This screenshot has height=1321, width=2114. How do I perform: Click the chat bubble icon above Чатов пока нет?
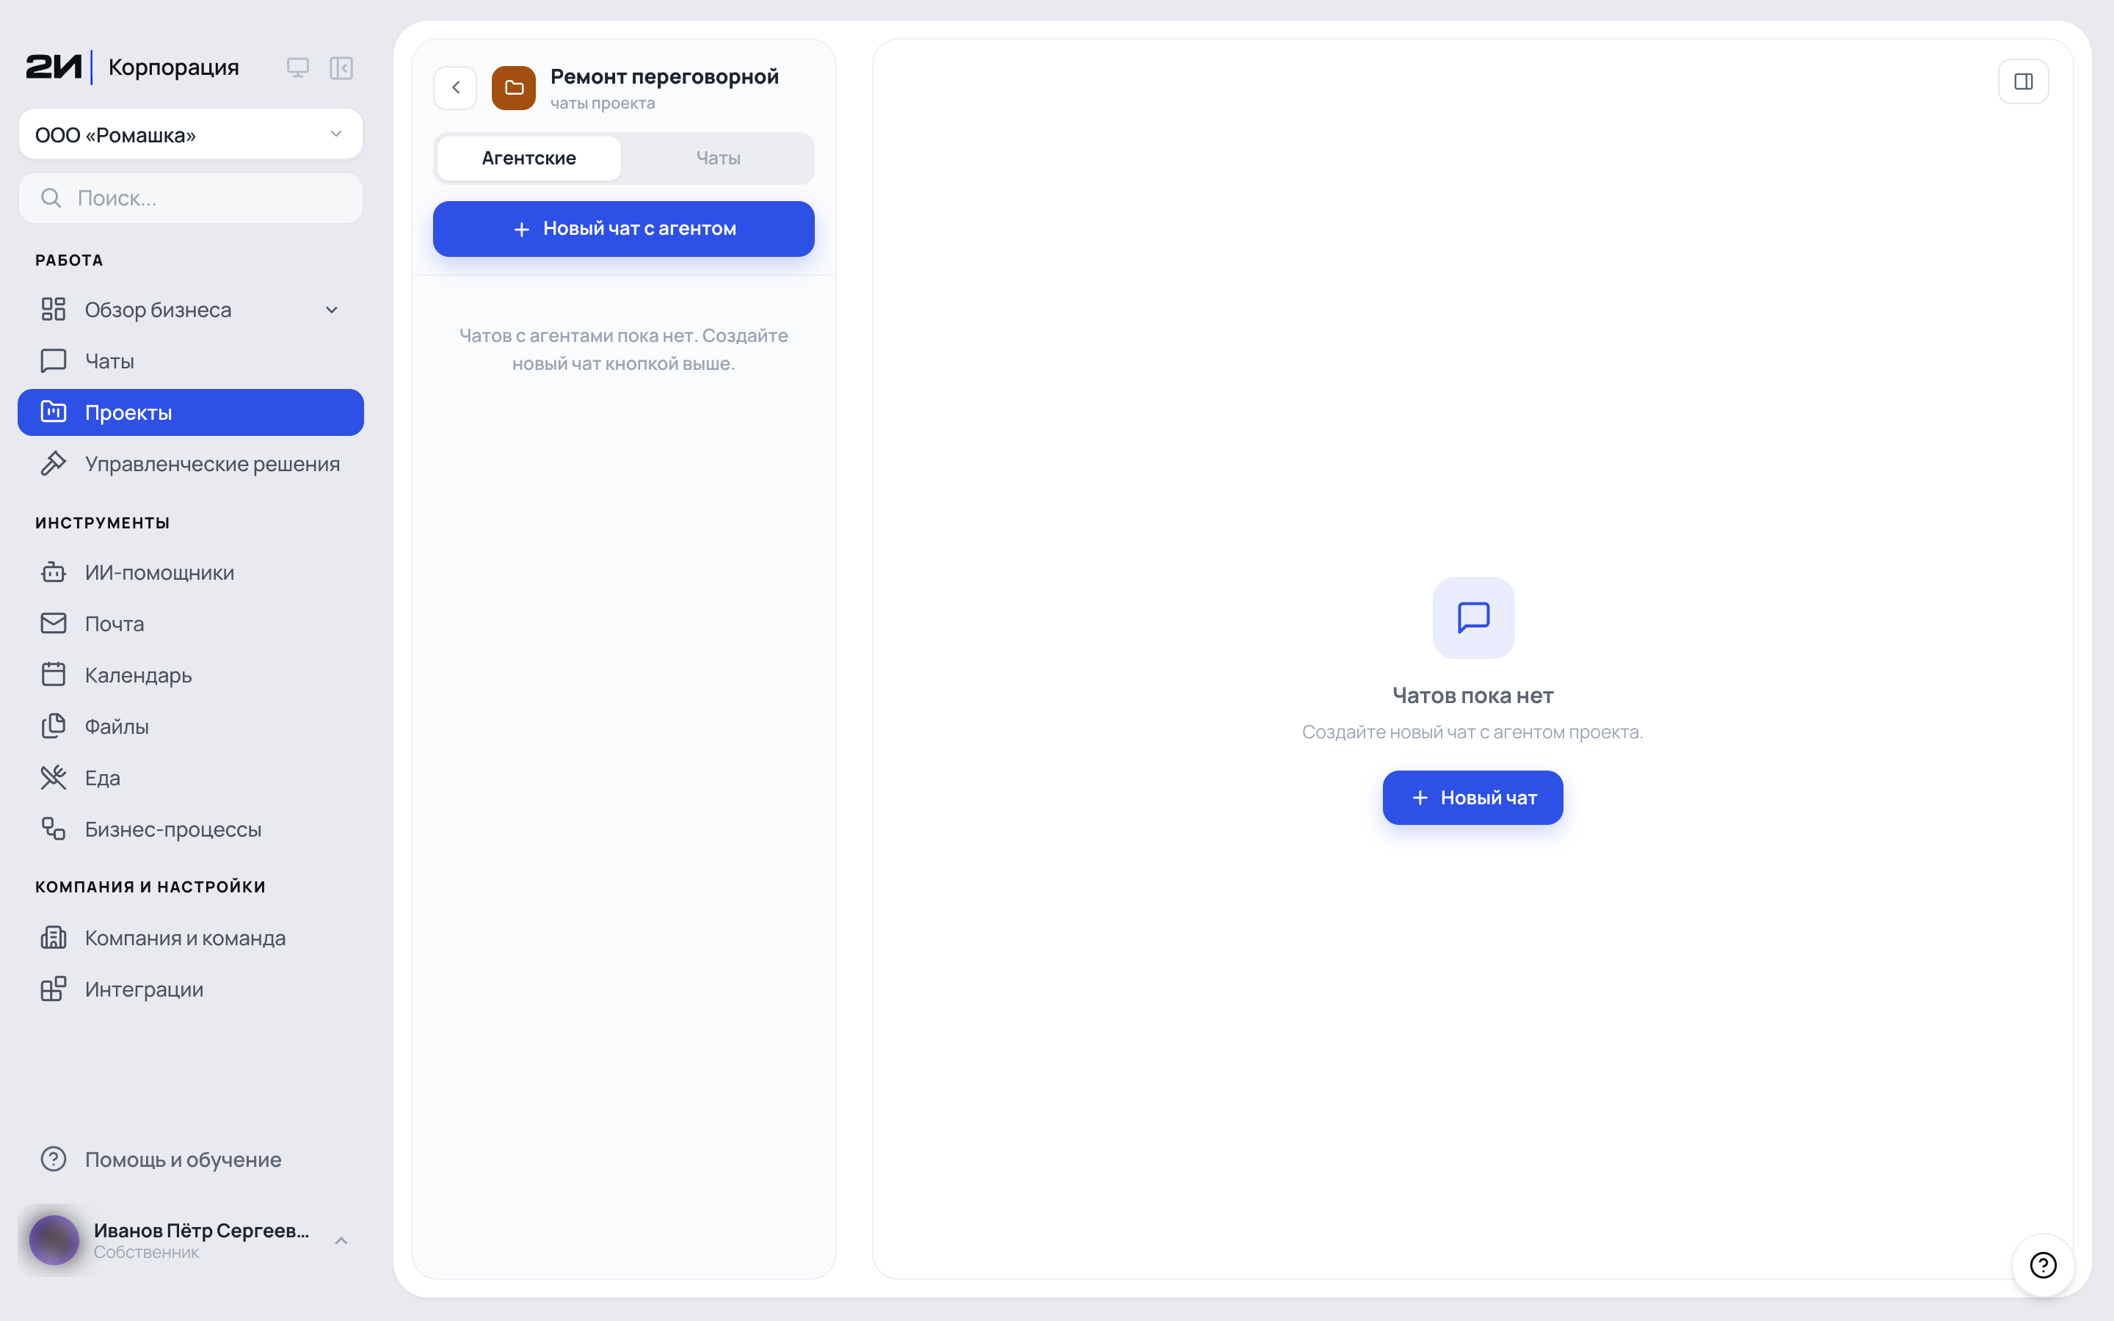coord(1472,616)
